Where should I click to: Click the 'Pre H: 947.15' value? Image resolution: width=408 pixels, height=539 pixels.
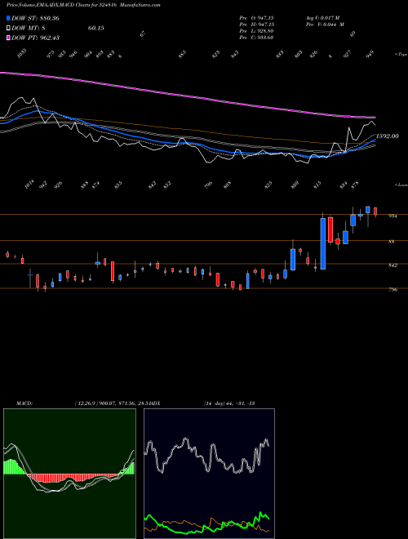(256, 24)
